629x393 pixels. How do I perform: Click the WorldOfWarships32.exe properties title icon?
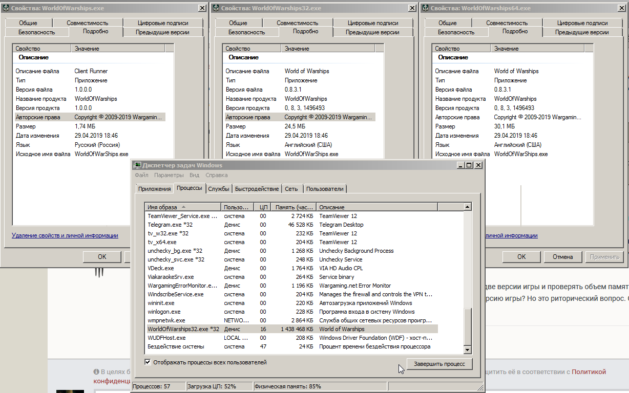click(x=216, y=8)
